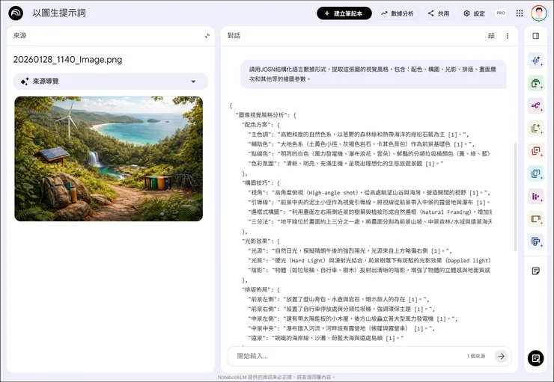This screenshot has width=554, height=382.
Task: Click citation [1] on 光源 line
Action: (436, 251)
